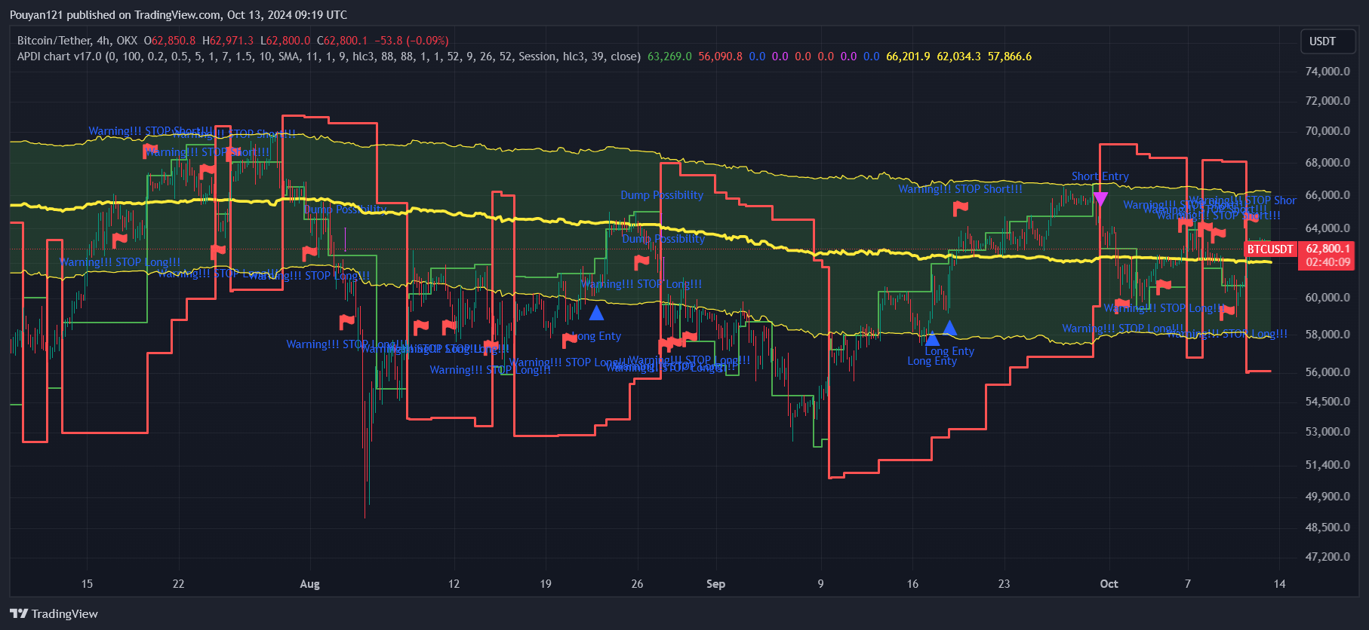Click the change value −53.8 (−0.09%)
1369x630 pixels.
click(x=411, y=41)
